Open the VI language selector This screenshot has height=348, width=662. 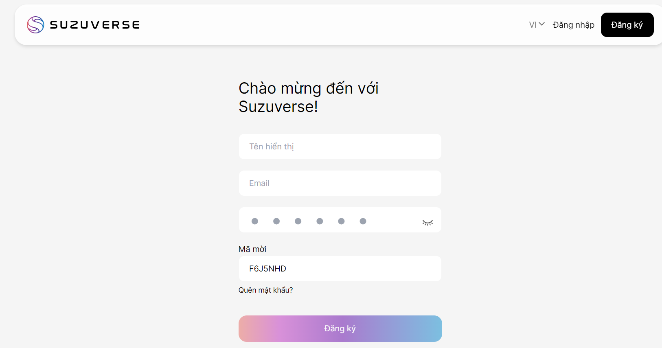pos(533,25)
